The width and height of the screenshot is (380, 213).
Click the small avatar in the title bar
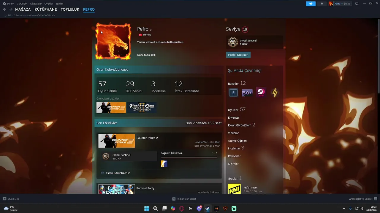(x=331, y=4)
